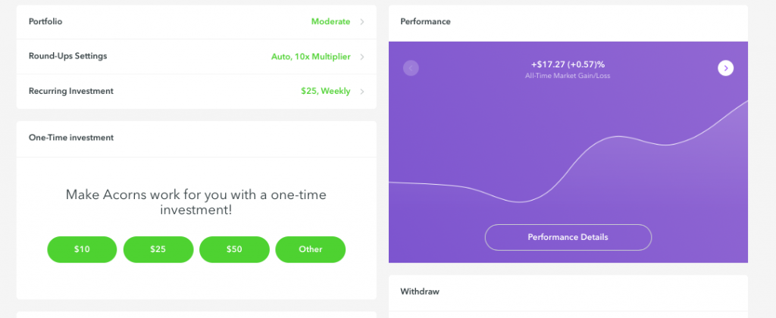Viewport: 776px width, 318px height.
Task: Open the Withdraw section
Action: point(420,291)
